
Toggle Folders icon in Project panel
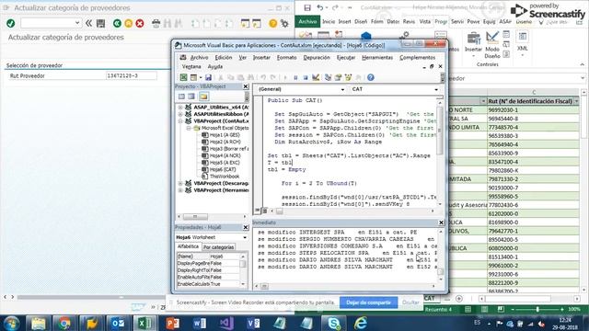pyautogui.click(x=203, y=97)
